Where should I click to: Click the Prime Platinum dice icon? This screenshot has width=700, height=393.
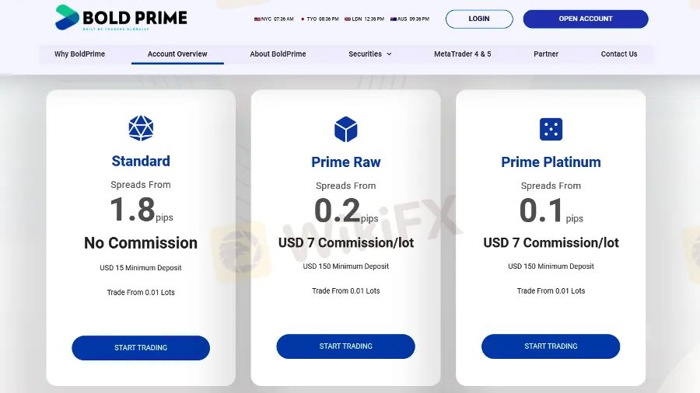click(x=551, y=129)
